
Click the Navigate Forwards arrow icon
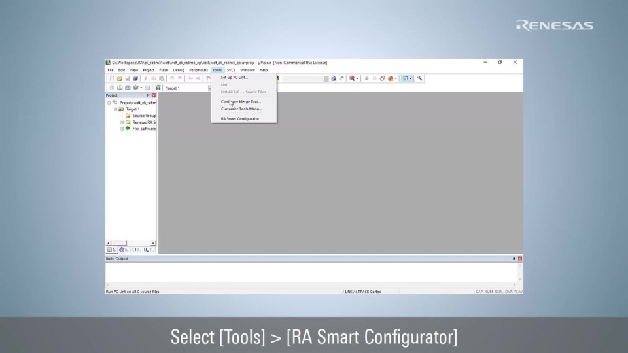click(198, 78)
